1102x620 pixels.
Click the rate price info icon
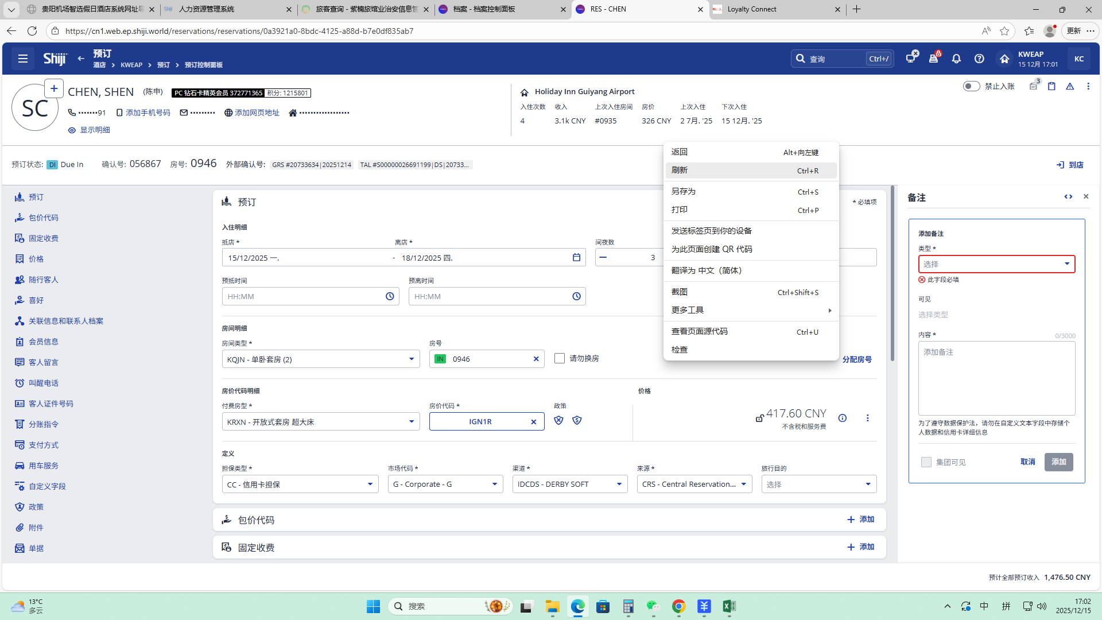[x=842, y=418]
